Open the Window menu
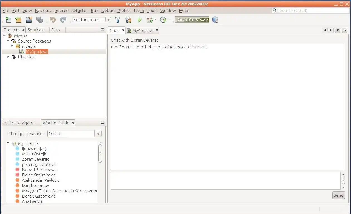The height and width of the screenshot is (214, 351). pos(168,10)
